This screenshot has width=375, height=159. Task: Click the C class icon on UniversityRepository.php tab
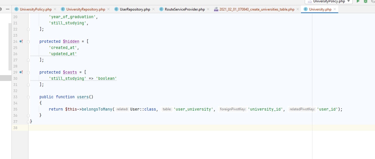63,9
